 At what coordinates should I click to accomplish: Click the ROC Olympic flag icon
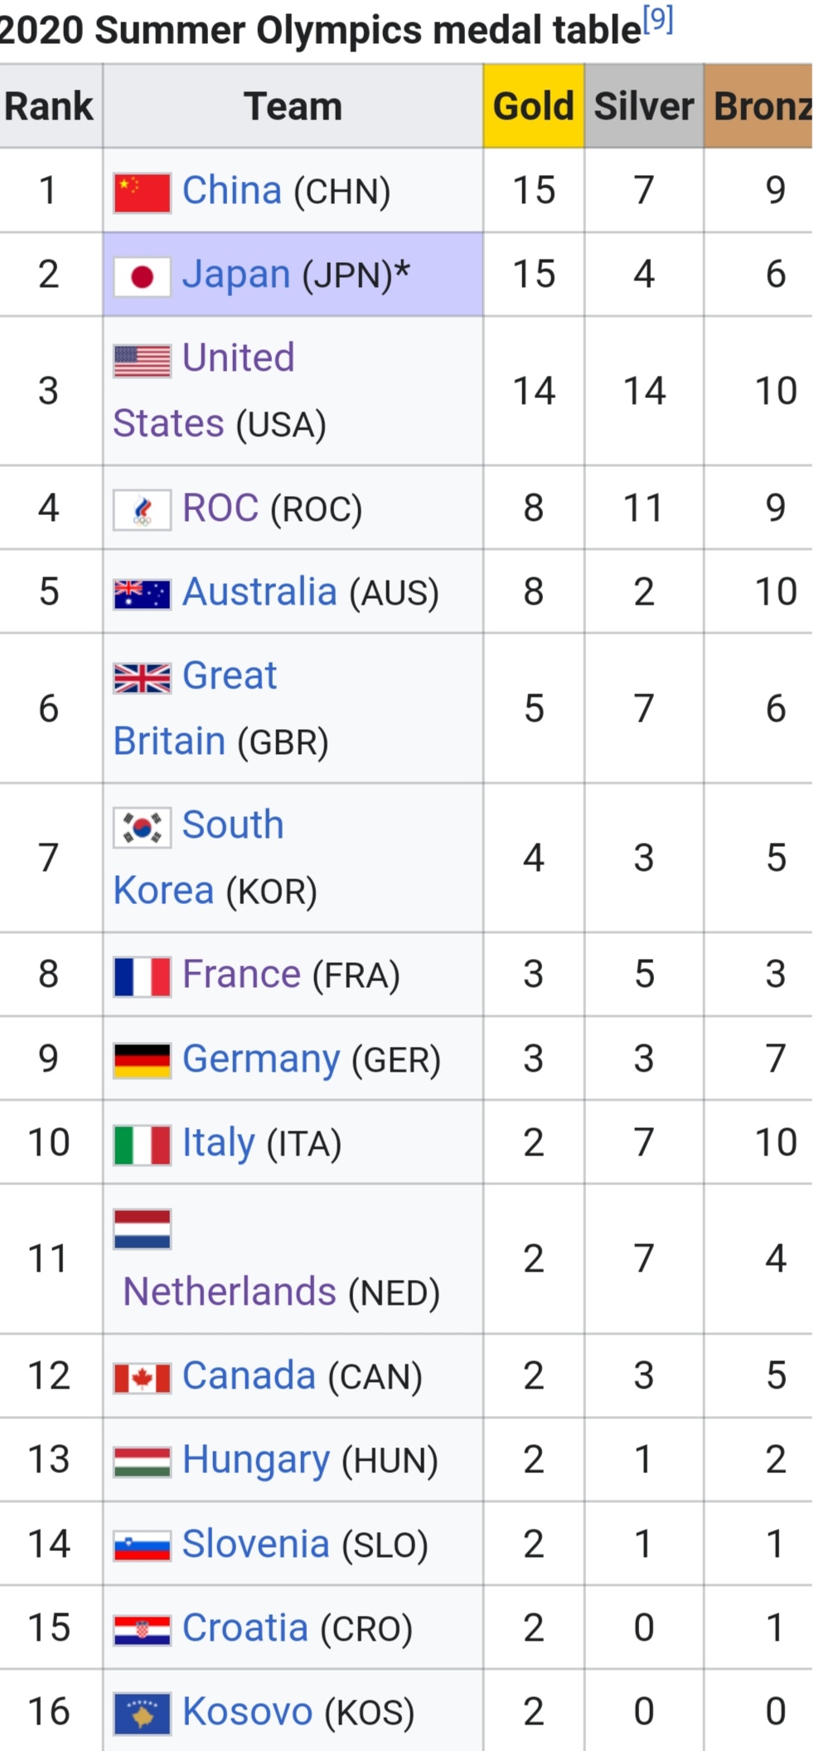tap(142, 510)
